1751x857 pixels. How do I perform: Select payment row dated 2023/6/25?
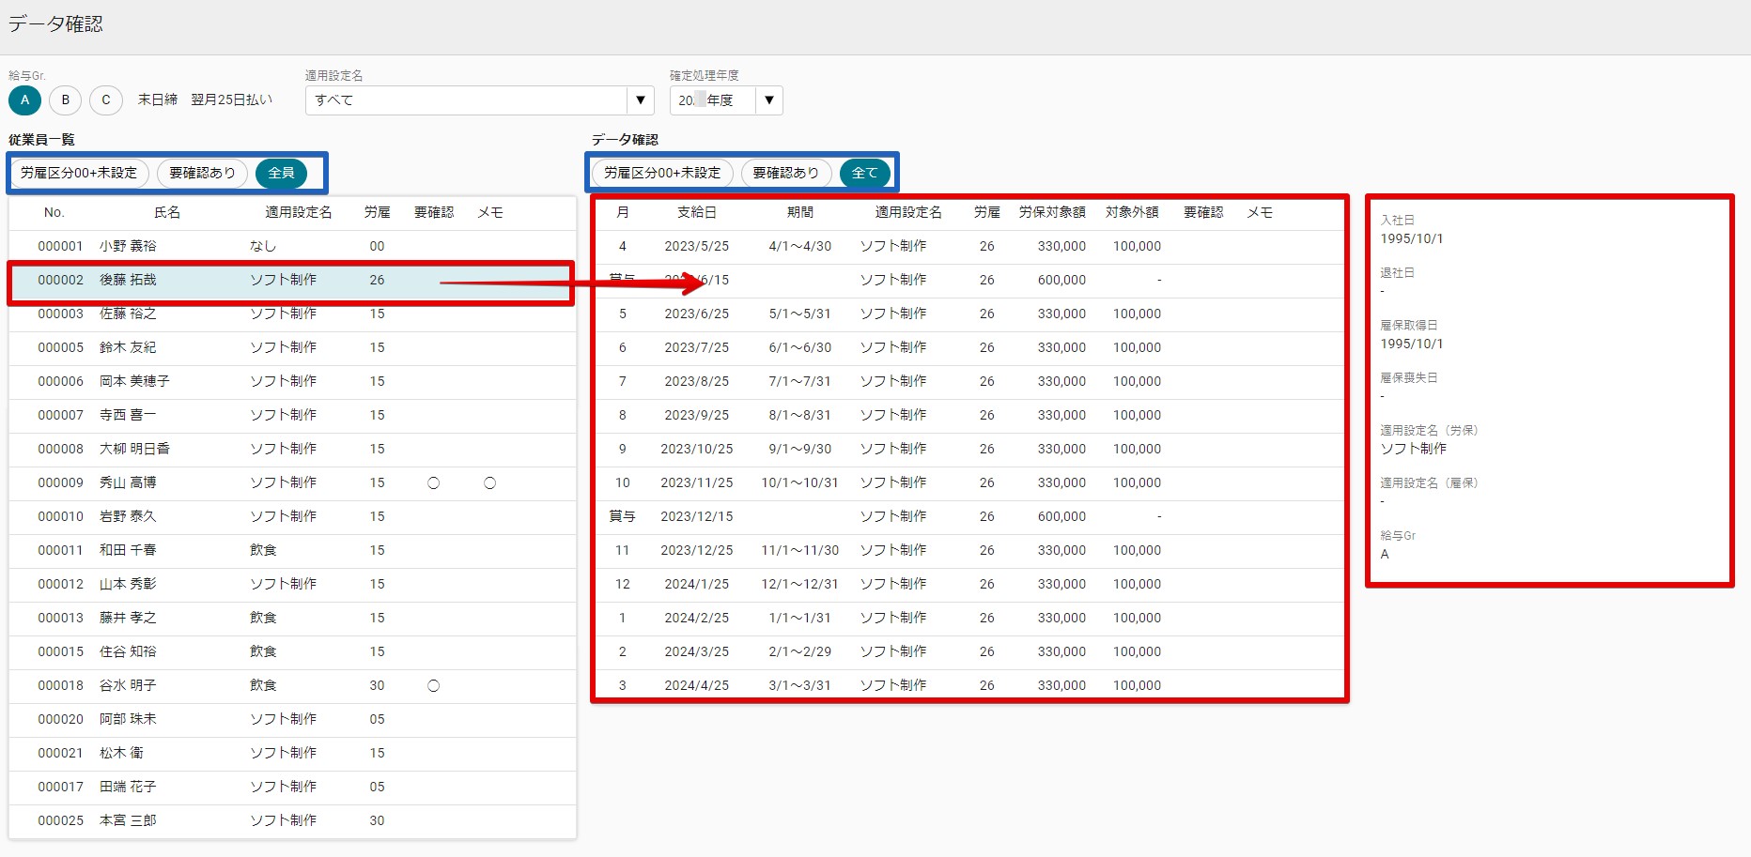(969, 314)
